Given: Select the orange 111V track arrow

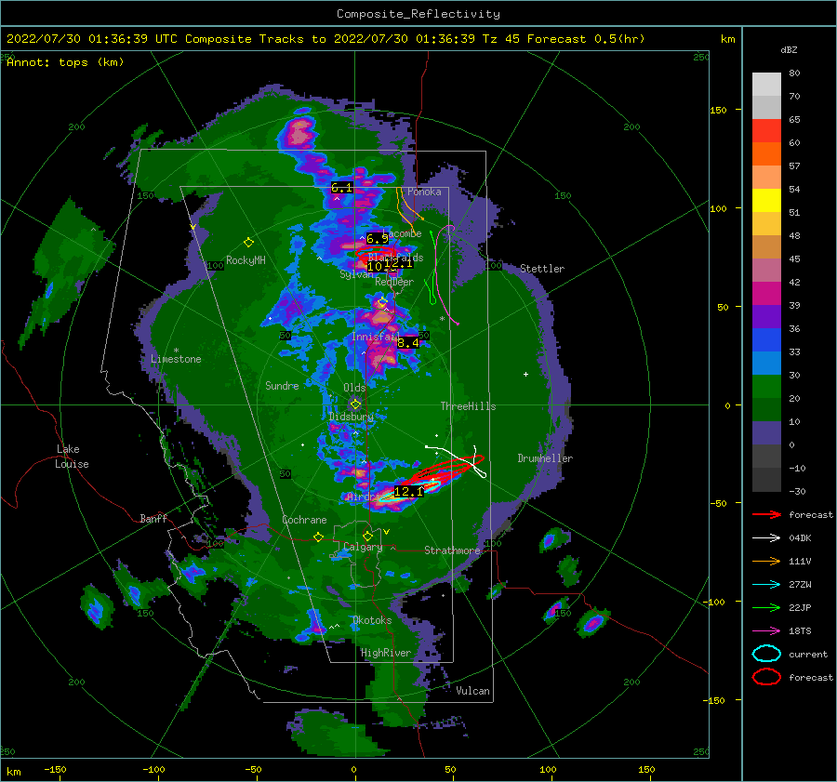Looking at the screenshot, I should point(766,561).
